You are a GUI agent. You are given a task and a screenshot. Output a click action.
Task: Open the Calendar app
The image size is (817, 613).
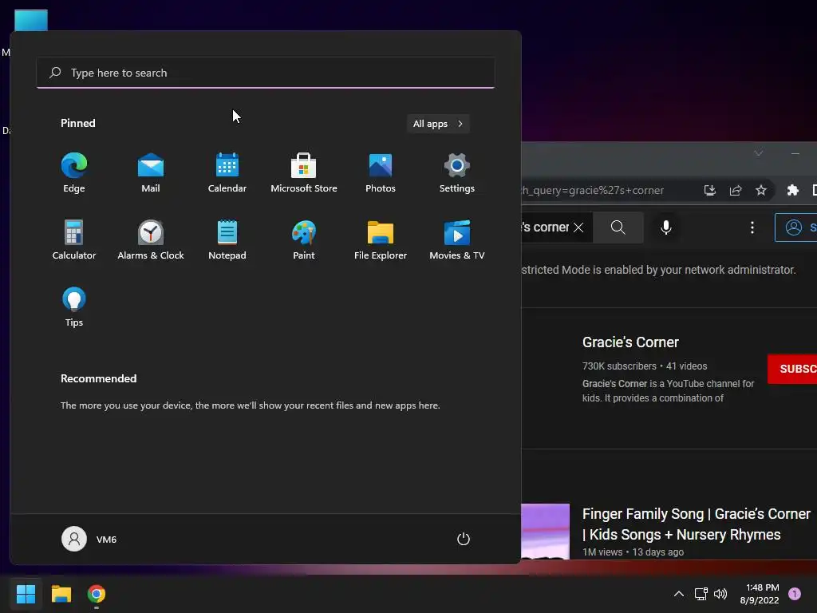[227, 173]
